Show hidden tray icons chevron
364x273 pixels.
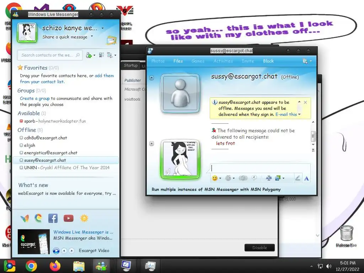click(x=311, y=266)
